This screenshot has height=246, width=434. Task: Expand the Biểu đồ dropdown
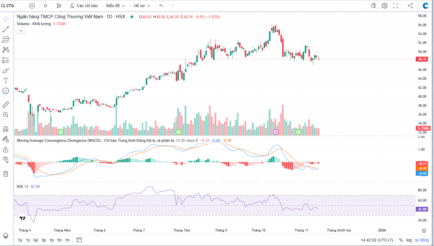[x=115, y=6]
